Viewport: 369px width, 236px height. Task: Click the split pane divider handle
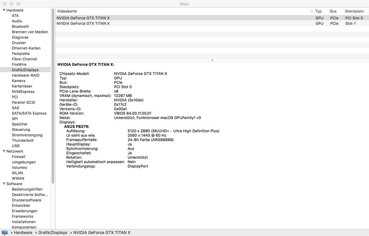tap(212, 60)
